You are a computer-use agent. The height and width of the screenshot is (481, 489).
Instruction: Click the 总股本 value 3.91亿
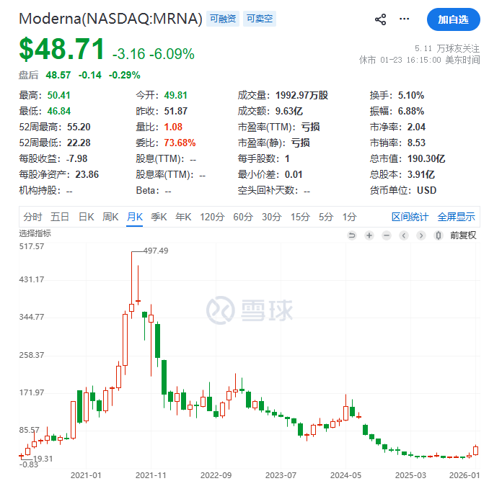(x=421, y=175)
